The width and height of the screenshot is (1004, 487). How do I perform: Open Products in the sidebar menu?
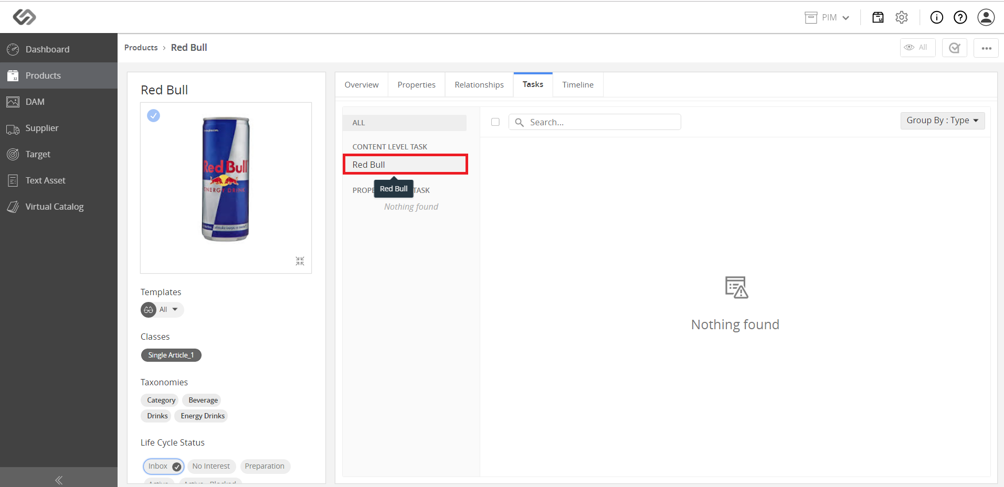(x=59, y=75)
